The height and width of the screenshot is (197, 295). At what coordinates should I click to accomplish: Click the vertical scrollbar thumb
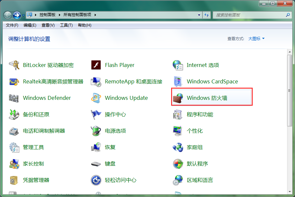click(x=289, y=91)
